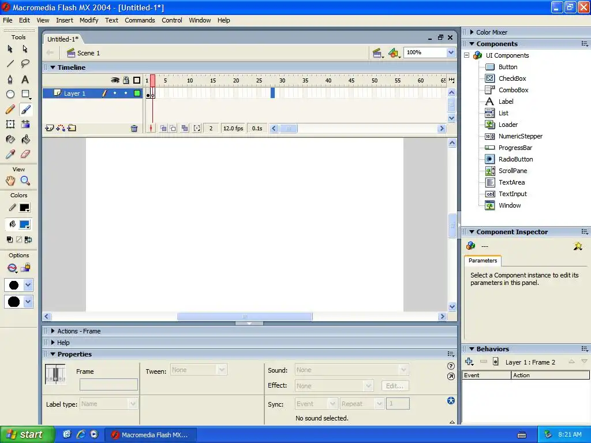
Task: Select the Subselection tool
Action: coord(25,49)
